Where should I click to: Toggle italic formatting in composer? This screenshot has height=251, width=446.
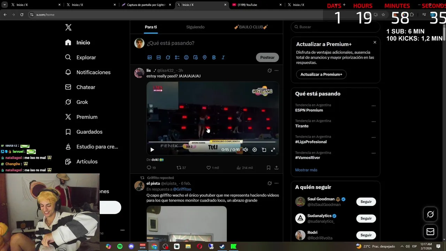[223, 58]
